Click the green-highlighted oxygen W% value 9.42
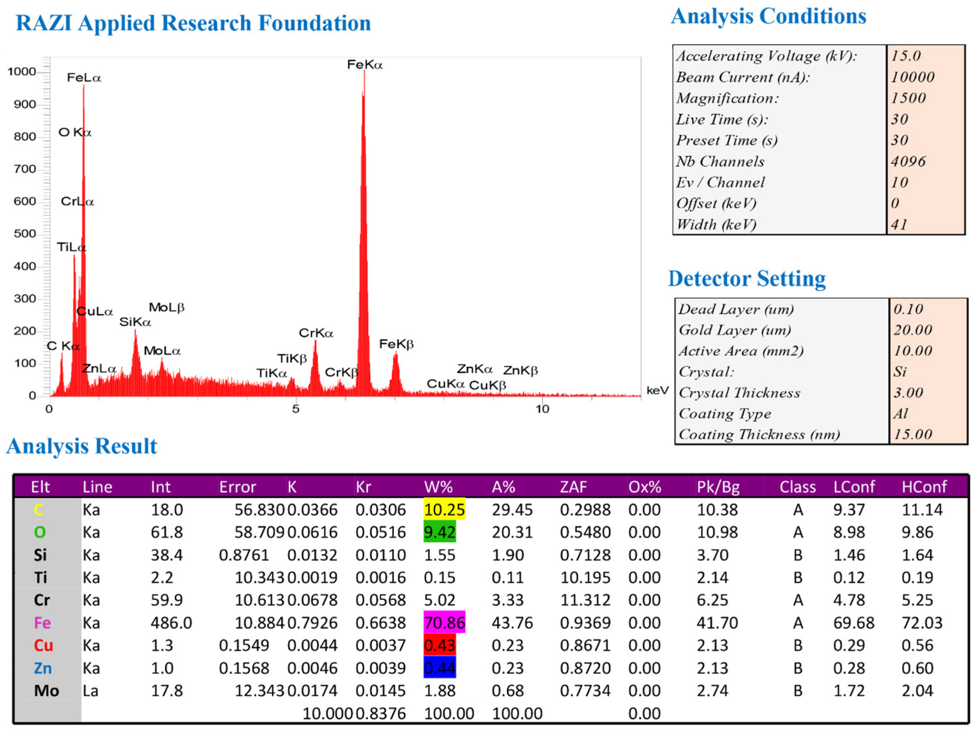The width and height of the screenshot is (977, 731). click(439, 532)
